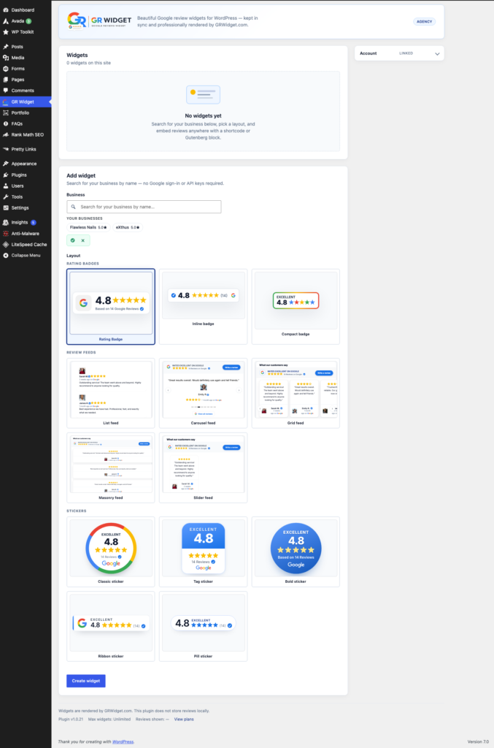Open the Avada logo icon in sidebar
This screenshot has height=748, width=494.
(x=6, y=21)
